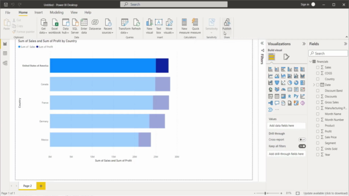349x196 pixels.
Task: Open the File menu
Action: (8, 13)
